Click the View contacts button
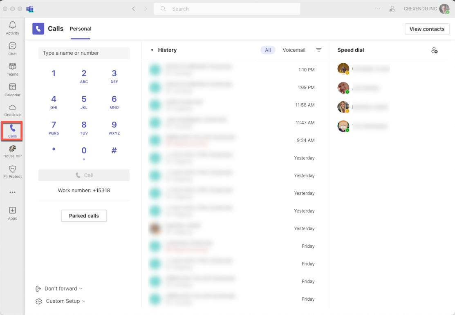This screenshot has height=315, width=455. pyautogui.click(x=427, y=29)
